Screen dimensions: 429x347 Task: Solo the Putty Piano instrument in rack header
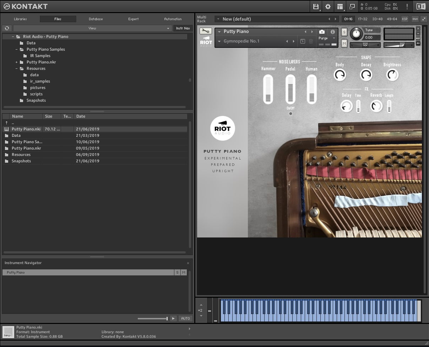click(x=344, y=32)
